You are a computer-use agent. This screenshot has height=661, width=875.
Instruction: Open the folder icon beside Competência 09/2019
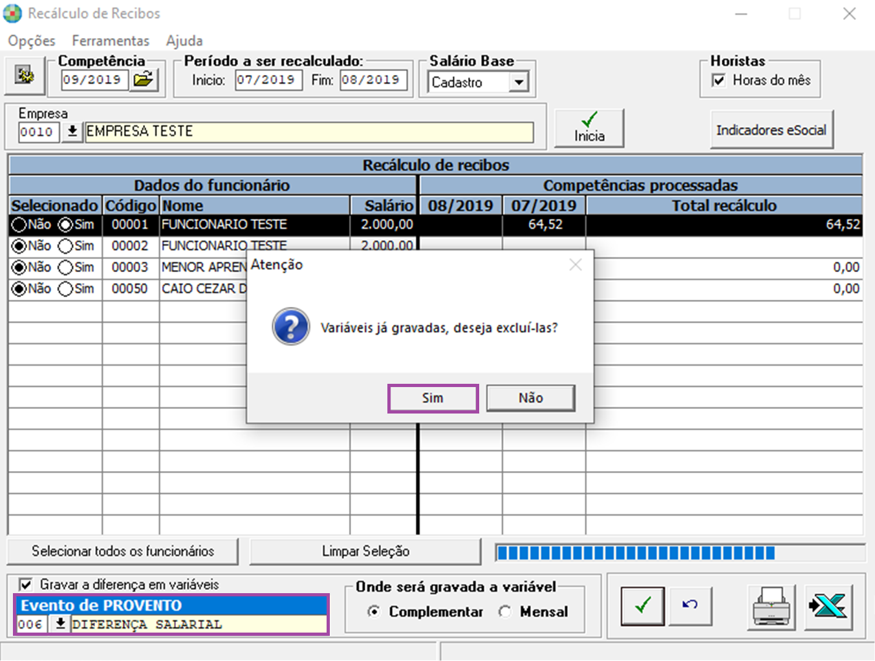[x=144, y=80]
